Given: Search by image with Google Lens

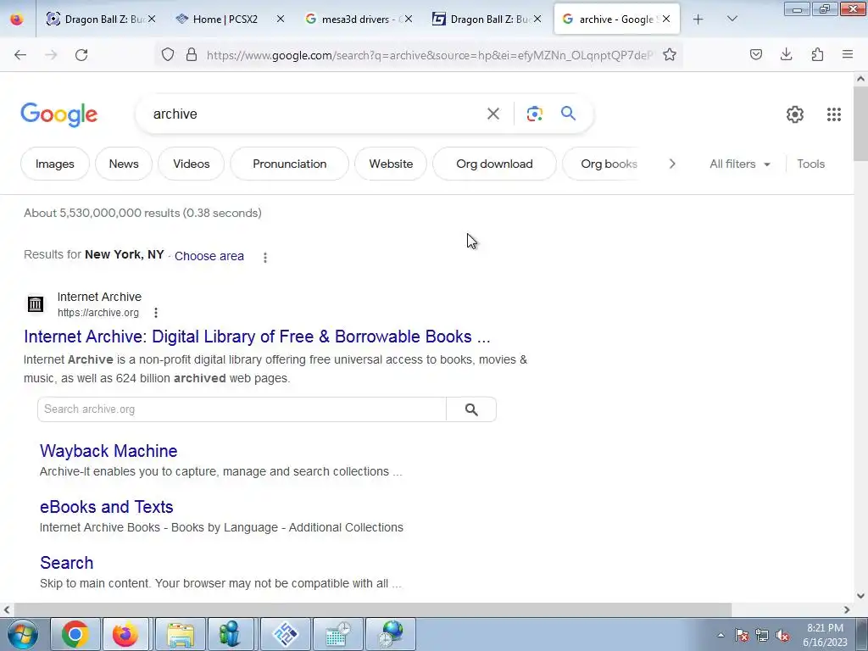Looking at the screenshot, I should coord(534,114).
